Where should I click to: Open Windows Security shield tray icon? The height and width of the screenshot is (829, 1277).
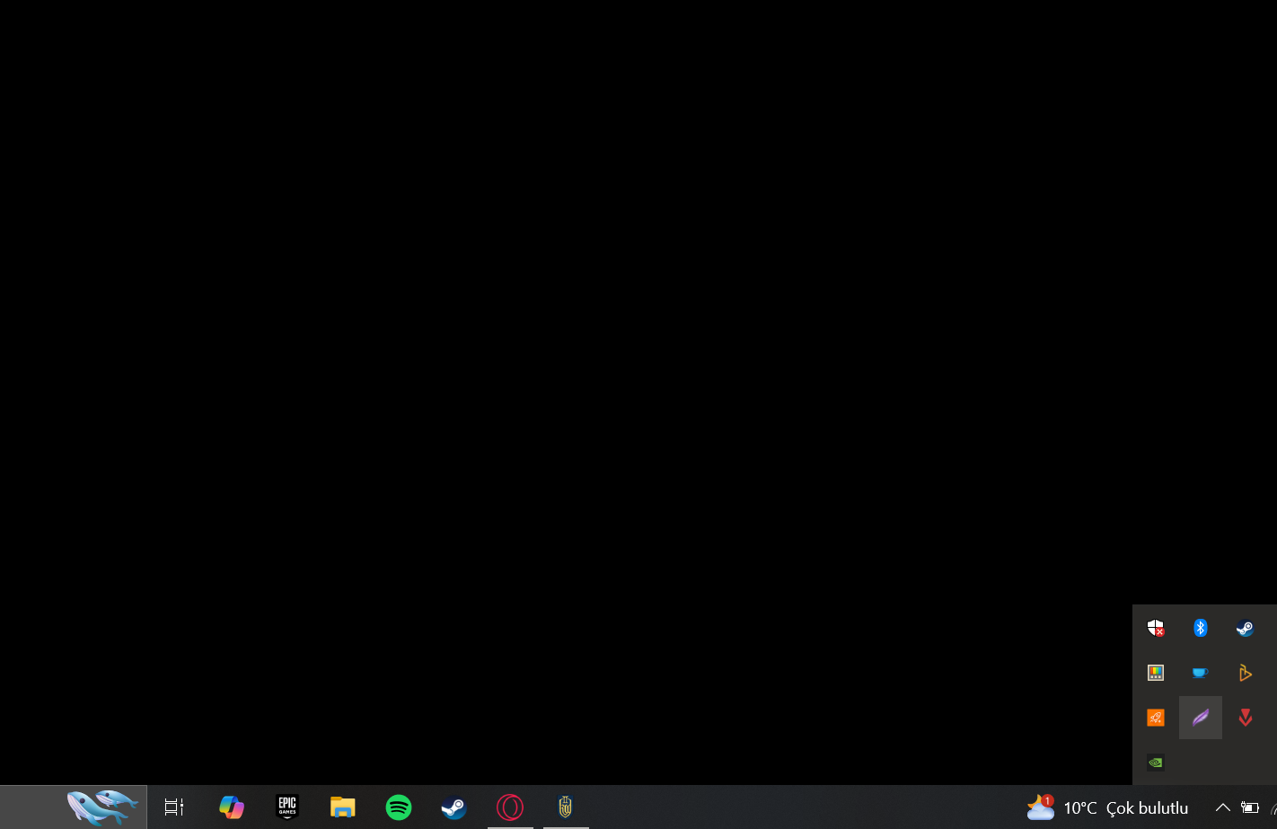click(1156, 628)
